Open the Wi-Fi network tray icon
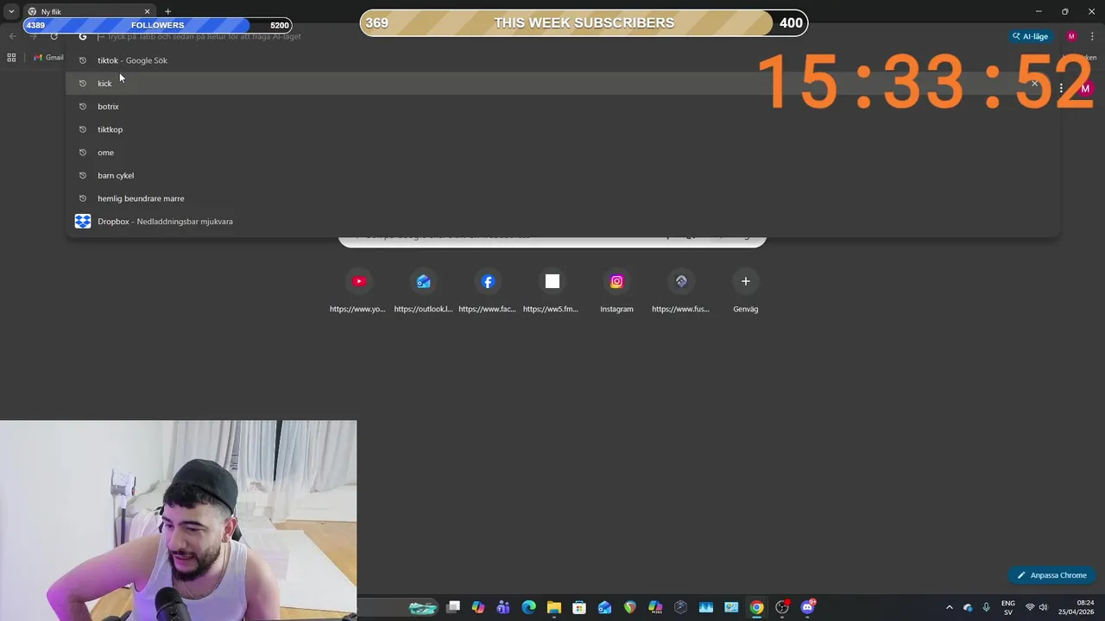1105x621 pixels. point(1029,607)
